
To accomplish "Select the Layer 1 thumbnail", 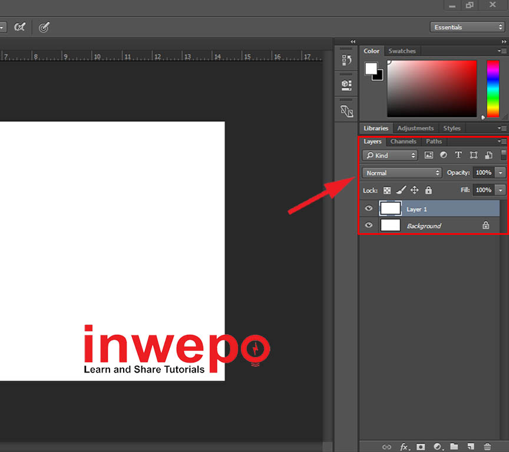I will 391,208.
